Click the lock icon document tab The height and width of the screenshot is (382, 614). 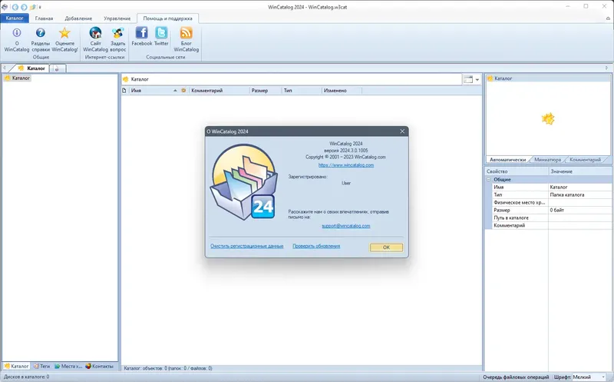pyautogui.click(x=57, y=68)
